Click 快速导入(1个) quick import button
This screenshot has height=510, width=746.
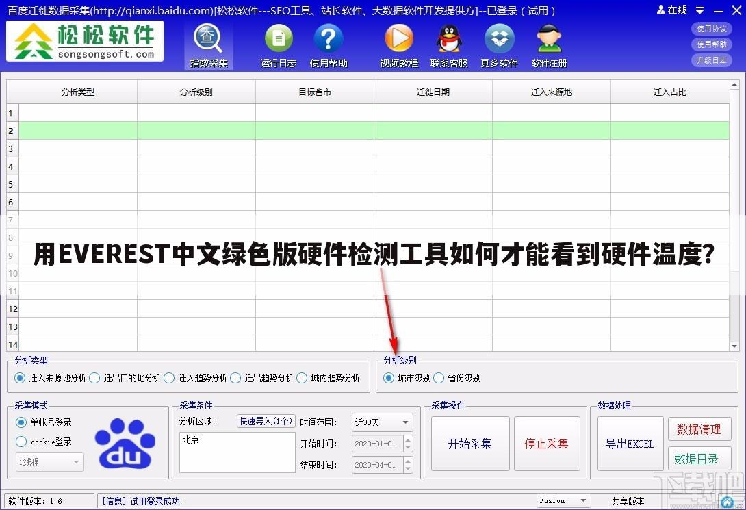266,421
